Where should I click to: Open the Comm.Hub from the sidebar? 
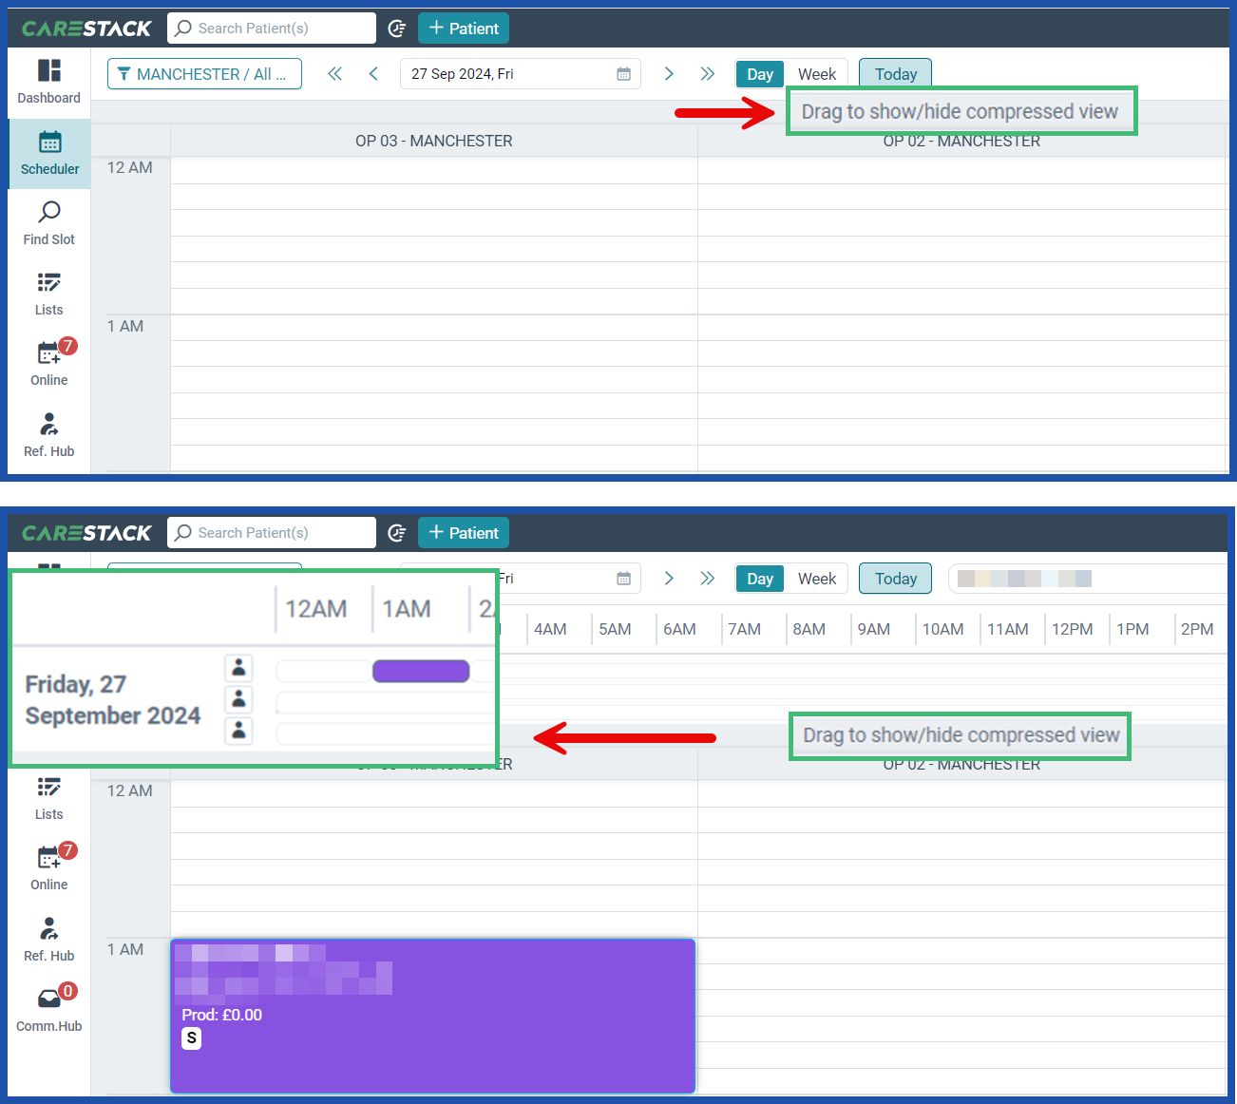(x=48, y=1007)
